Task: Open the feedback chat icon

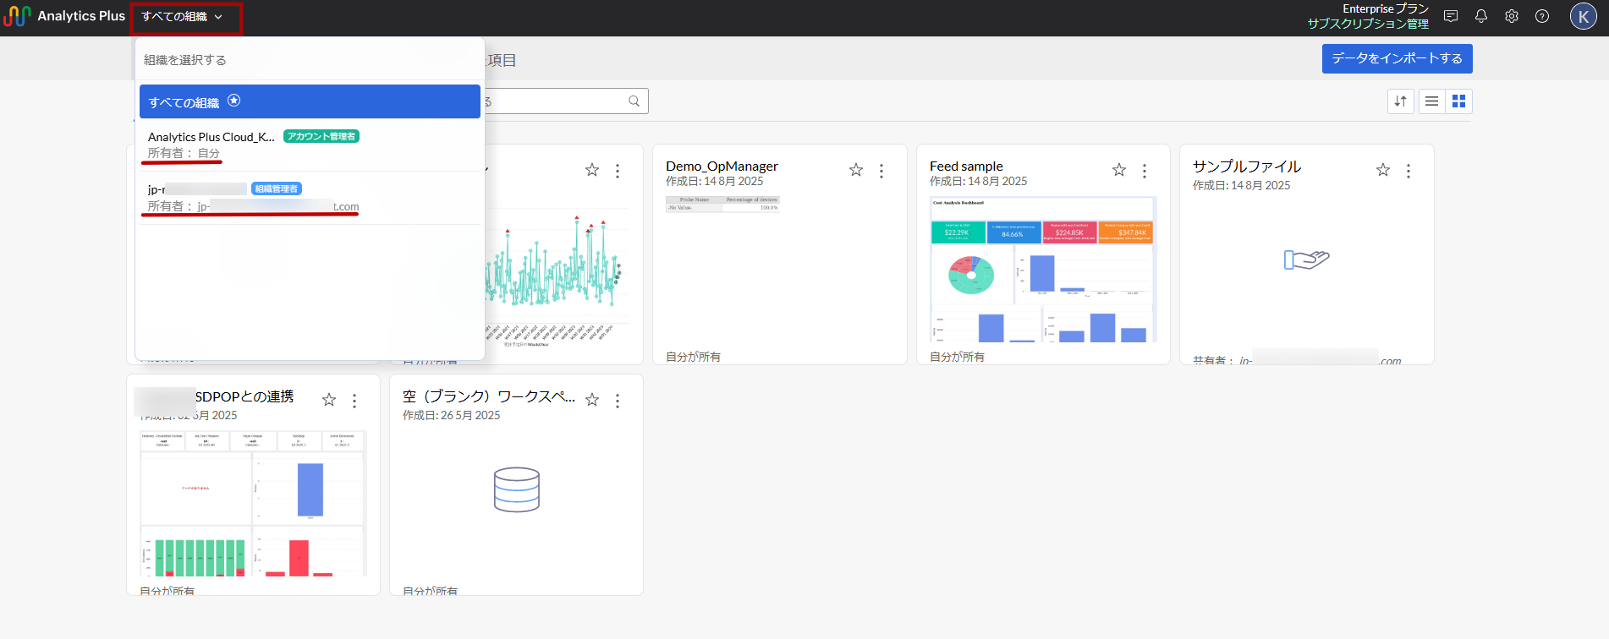Action: pos(1451,16)
